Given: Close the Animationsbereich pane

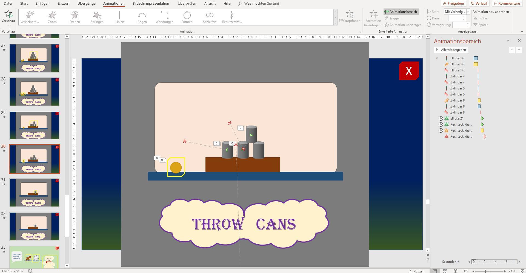Looking at the screenshot, I should click(519, 40).
